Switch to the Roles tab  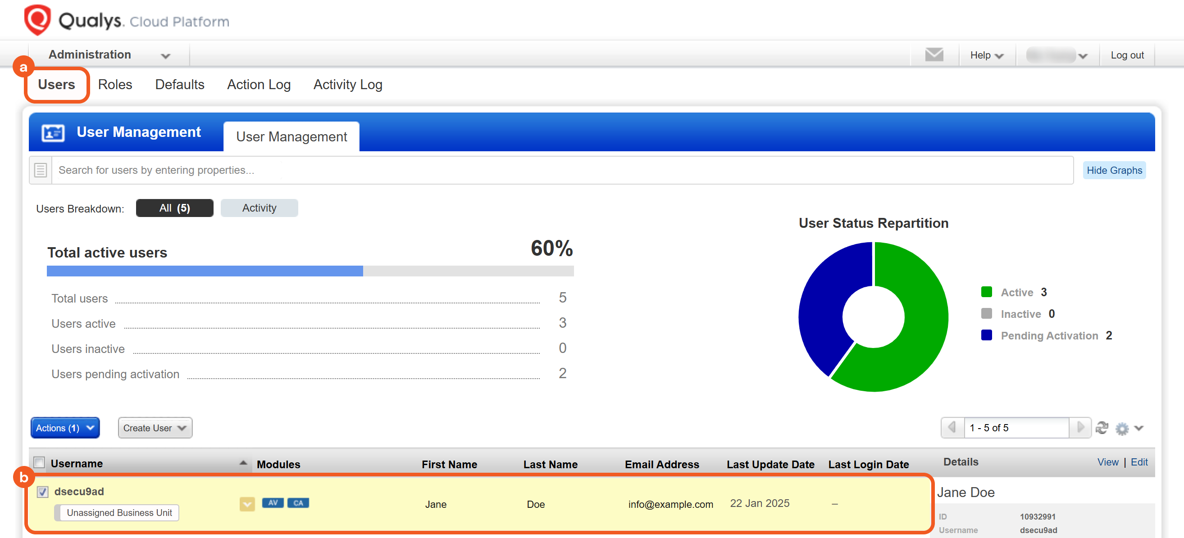(x=115, y=85)
